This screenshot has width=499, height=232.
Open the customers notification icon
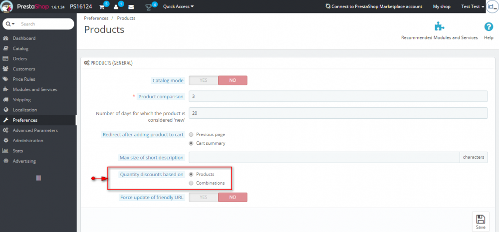coord(116,6)
